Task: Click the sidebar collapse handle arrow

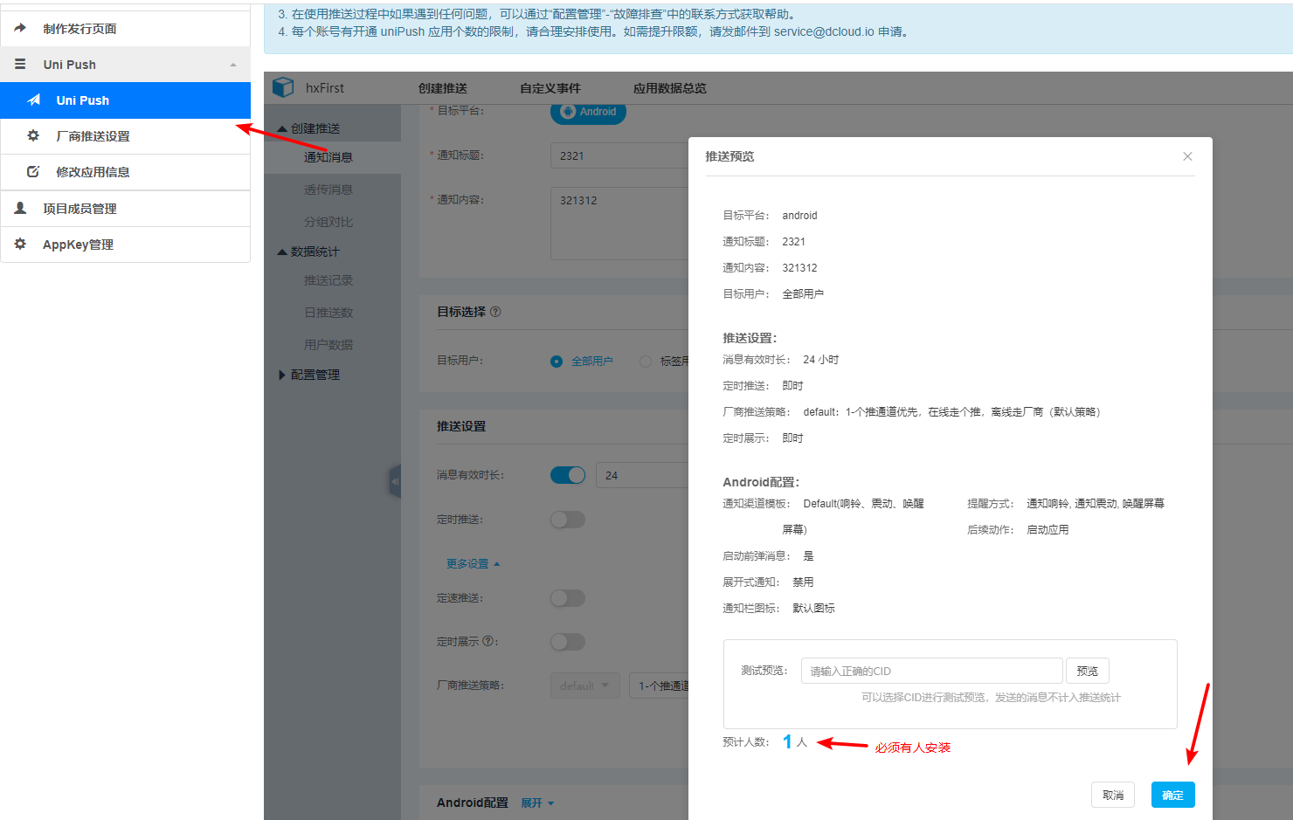Action: point(395,481)
